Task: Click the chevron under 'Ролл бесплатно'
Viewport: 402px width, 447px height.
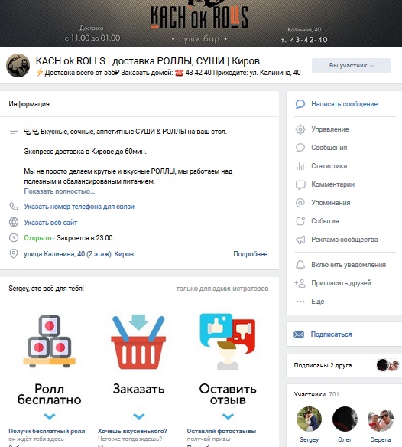Action: [x=49, y=417]
